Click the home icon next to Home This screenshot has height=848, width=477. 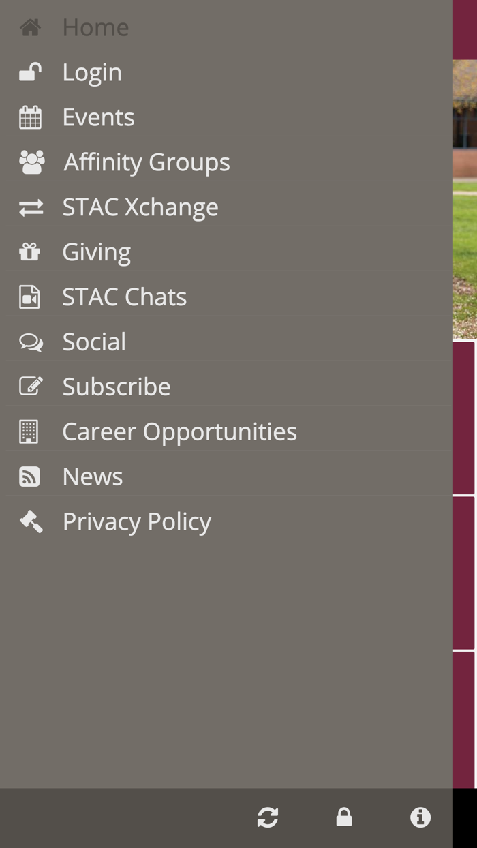[x=30, y=27]
